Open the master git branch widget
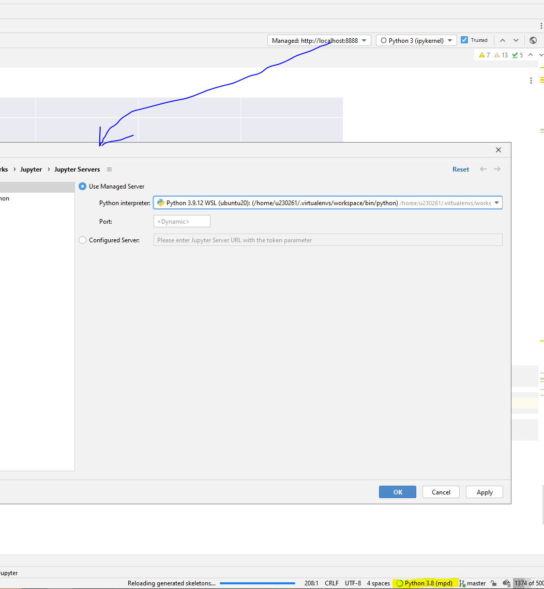The height and width of the screenshot is (589, 544). pos(473,583)
